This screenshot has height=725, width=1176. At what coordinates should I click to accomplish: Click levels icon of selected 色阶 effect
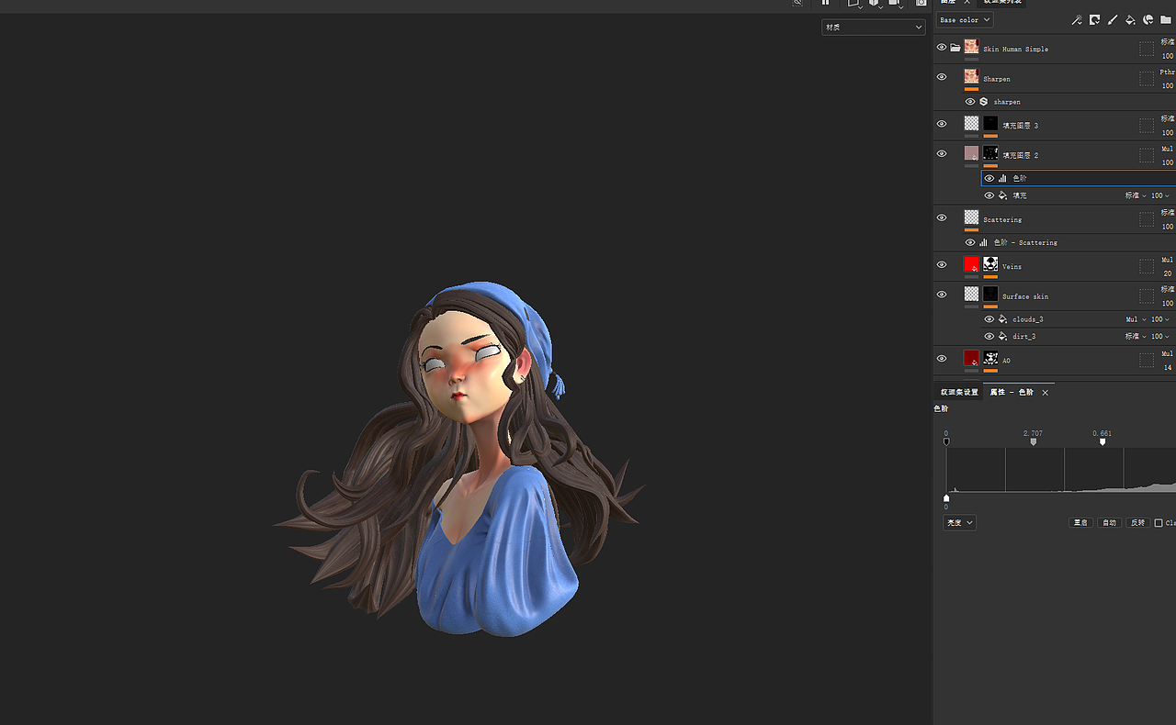coord(1002,178)
